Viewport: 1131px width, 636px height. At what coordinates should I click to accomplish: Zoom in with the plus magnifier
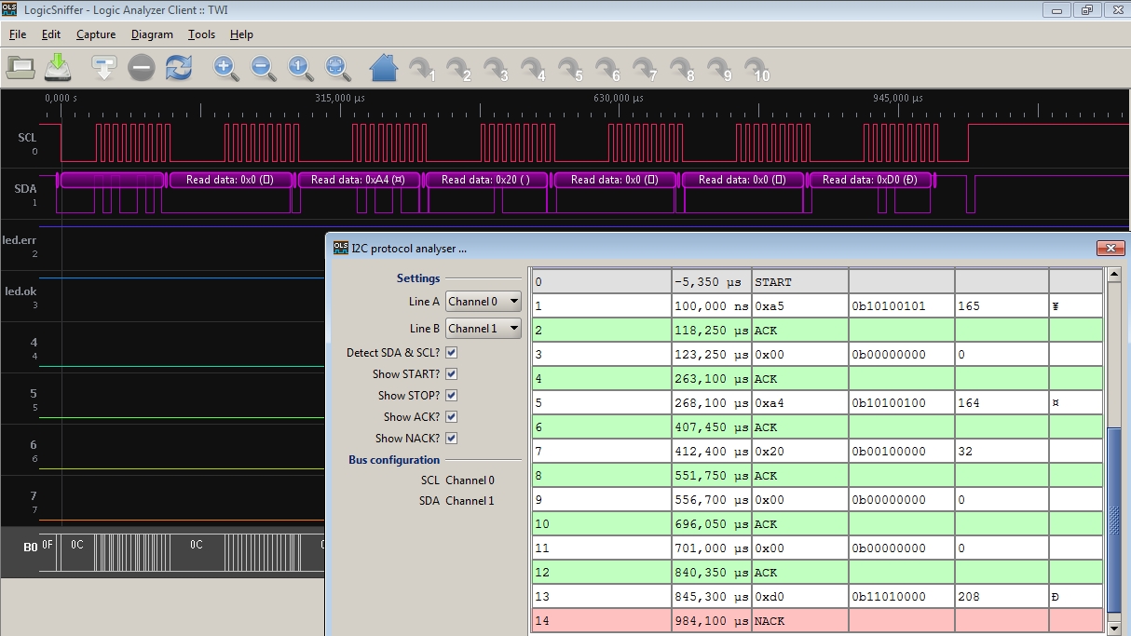(x=225, y=67)
